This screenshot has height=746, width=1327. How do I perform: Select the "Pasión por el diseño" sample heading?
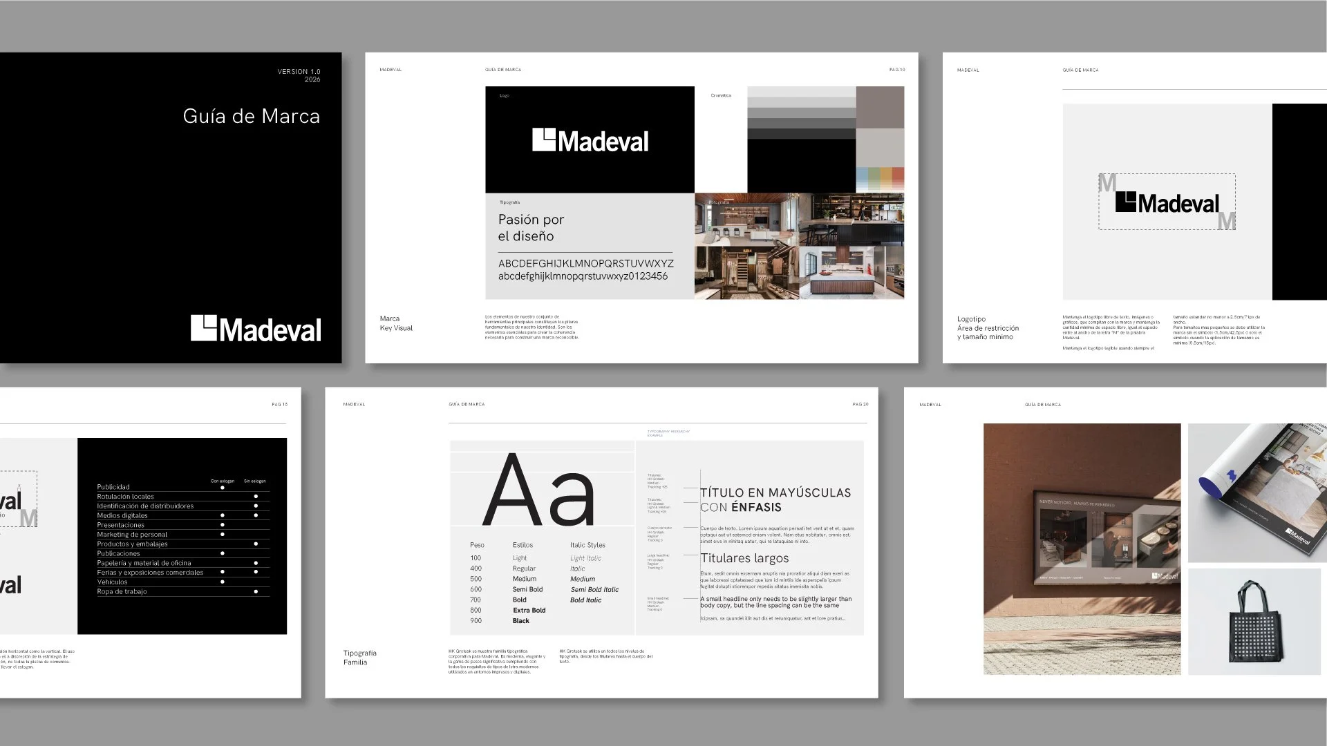[531, 228]
